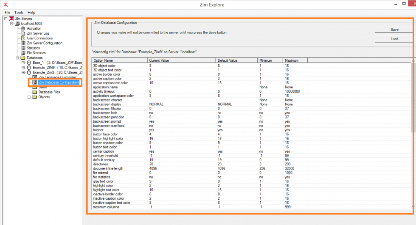Collapse the localhost:6002 node
Viewport: 416px width, 225px height.
point(11,24)
